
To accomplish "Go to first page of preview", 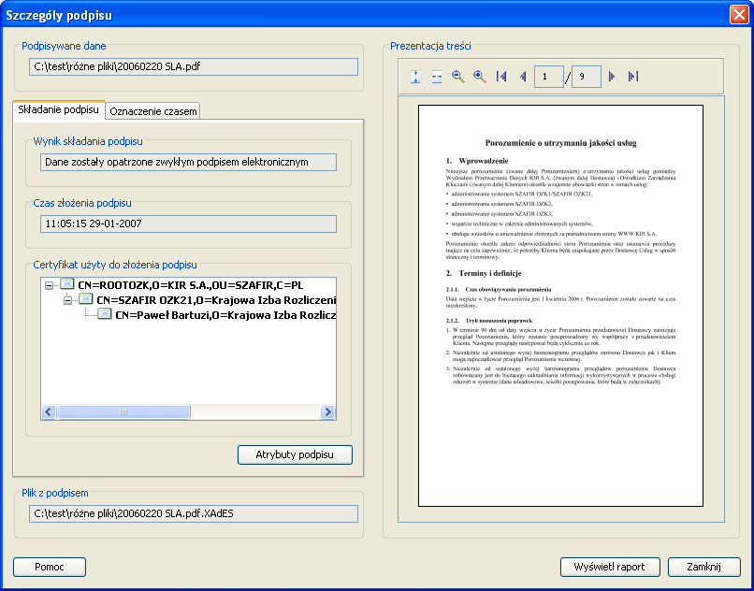I will (x=501, y=77).
